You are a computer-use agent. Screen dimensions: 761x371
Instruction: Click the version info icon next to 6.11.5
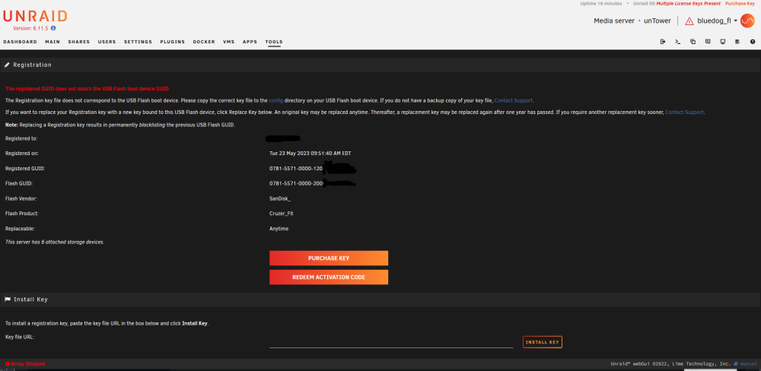tap(53, 29)
